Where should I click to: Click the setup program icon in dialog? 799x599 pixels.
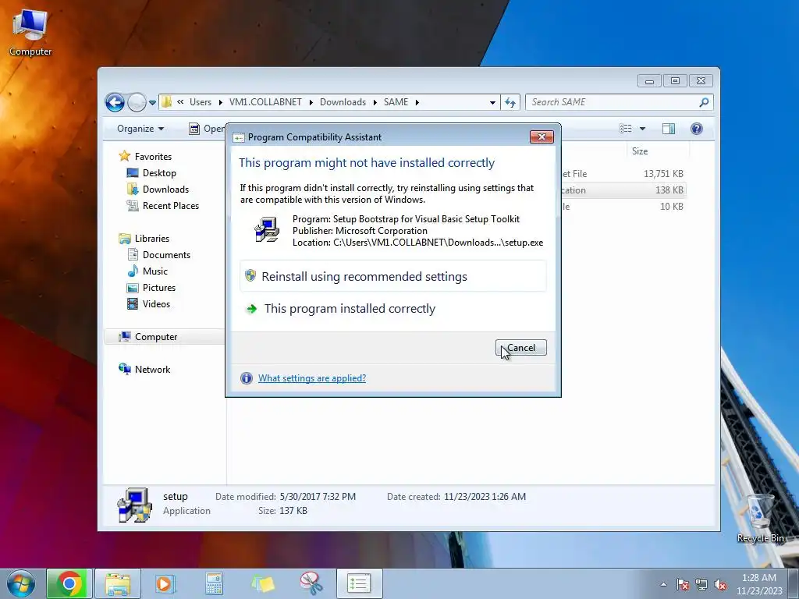pos(267,229)
